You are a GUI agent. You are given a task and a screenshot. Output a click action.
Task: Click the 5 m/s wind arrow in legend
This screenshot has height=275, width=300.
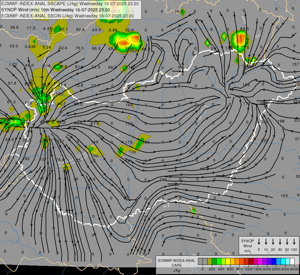pos(259,242)
